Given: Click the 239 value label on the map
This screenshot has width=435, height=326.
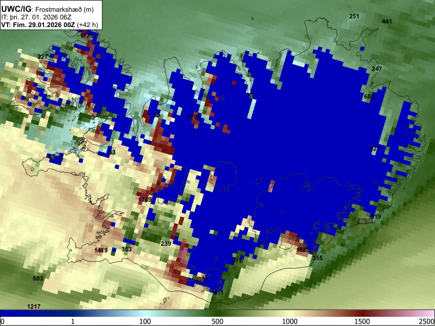Looking at the screenshot, I should [166, 244].
